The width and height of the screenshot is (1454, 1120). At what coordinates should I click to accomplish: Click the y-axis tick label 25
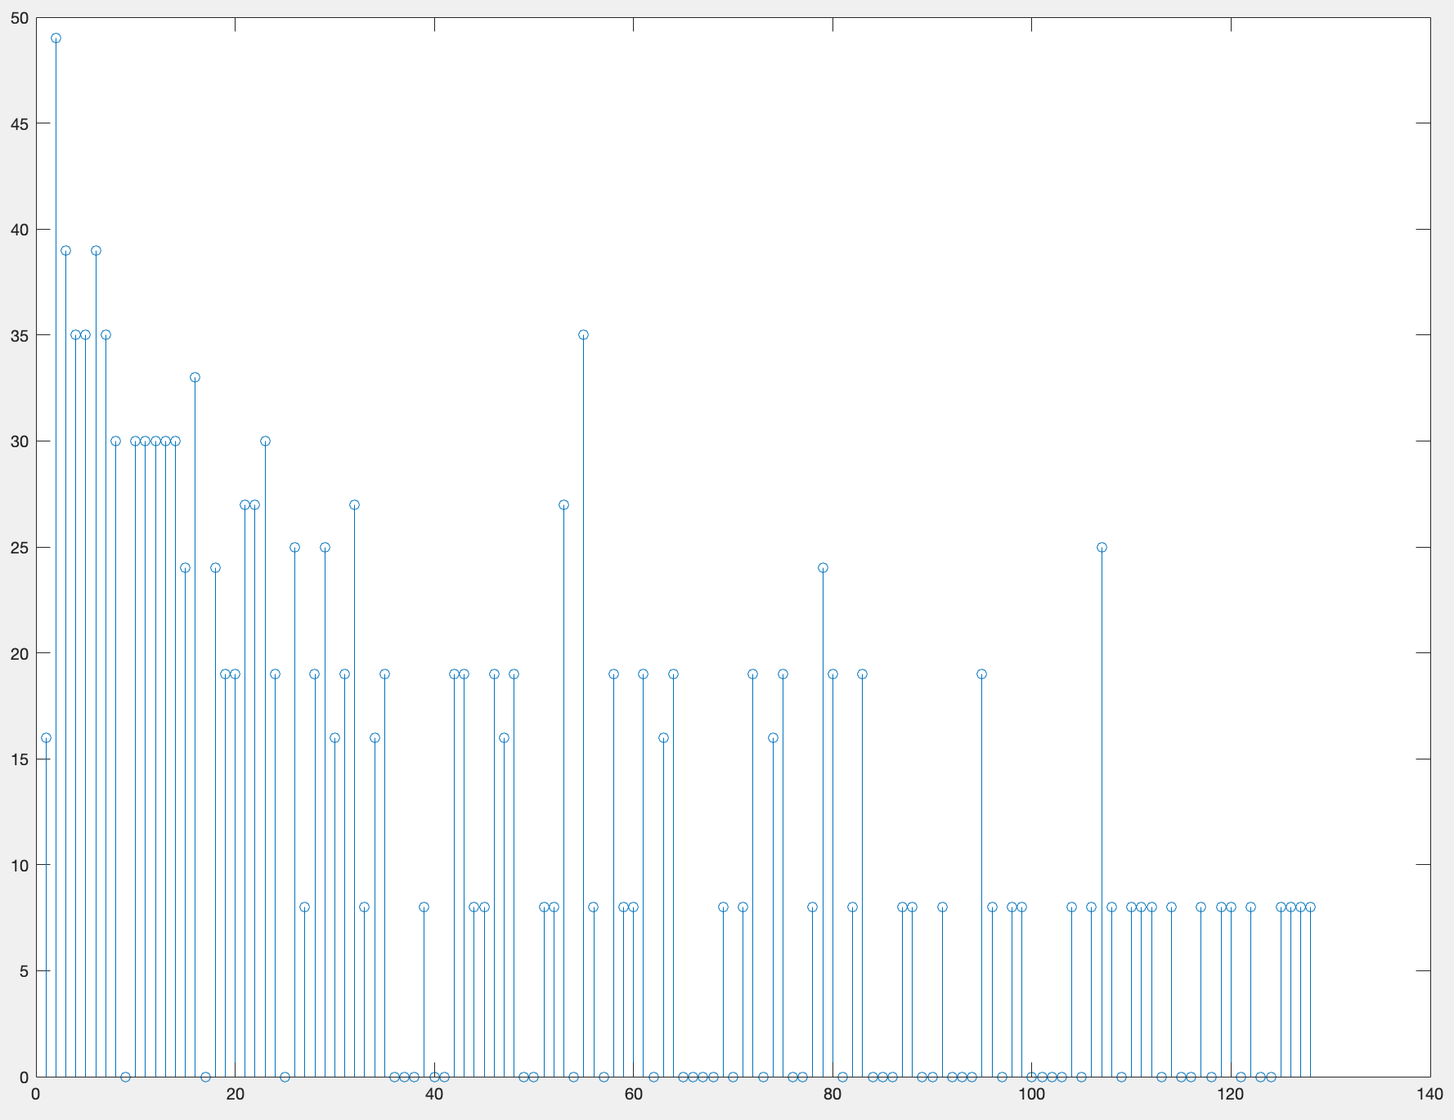[19, 548]
